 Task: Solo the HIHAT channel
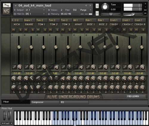pyautogui.click(x=82, y=30)
